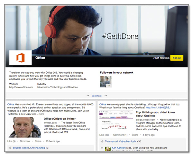Click the Office logo icon
The height and width of the screenshot is (156, 193).
click(21, 58)
